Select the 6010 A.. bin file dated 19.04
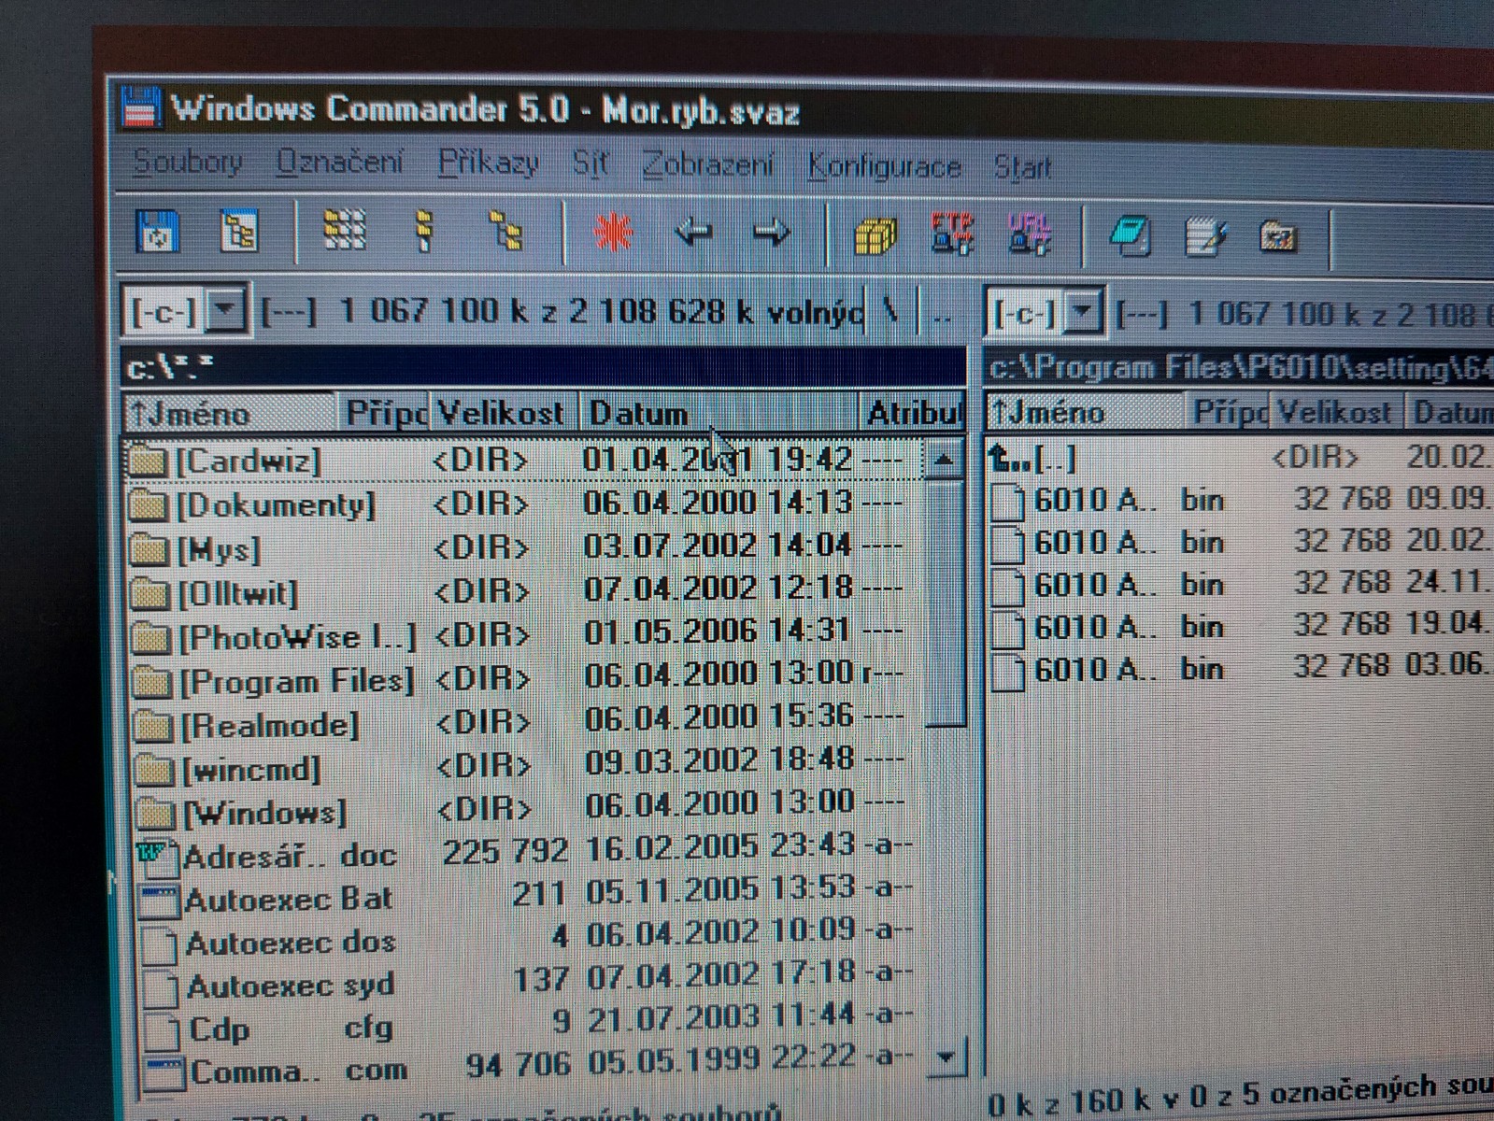Screen dimensions: 1494x1121 [1241, 627]
